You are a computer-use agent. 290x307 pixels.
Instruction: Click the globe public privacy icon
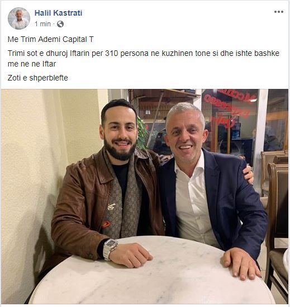click(x=60, y=24)
